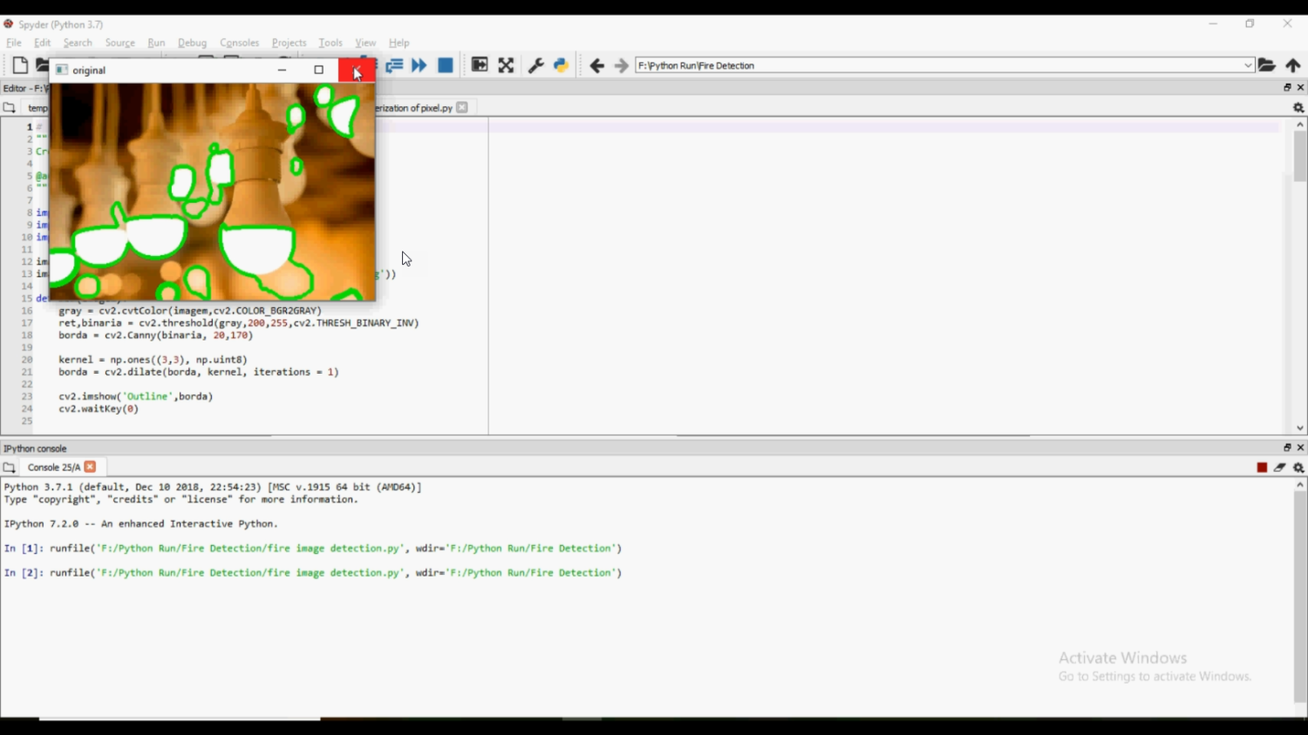This screenshot has height=735, width=1308.
Task: Expand the working directory path dropdown
Action: 1248,65
